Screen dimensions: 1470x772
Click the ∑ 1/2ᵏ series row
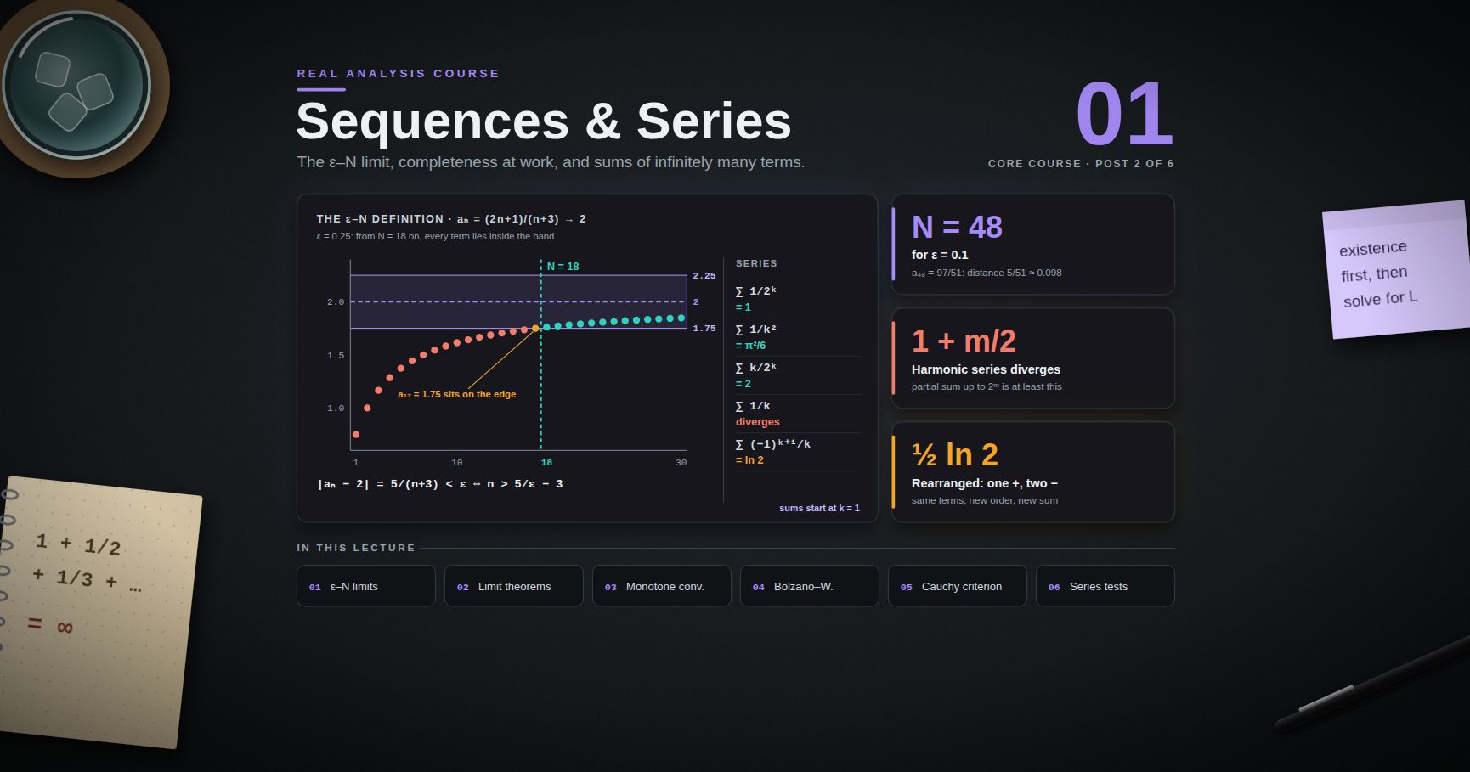(798, 298)
